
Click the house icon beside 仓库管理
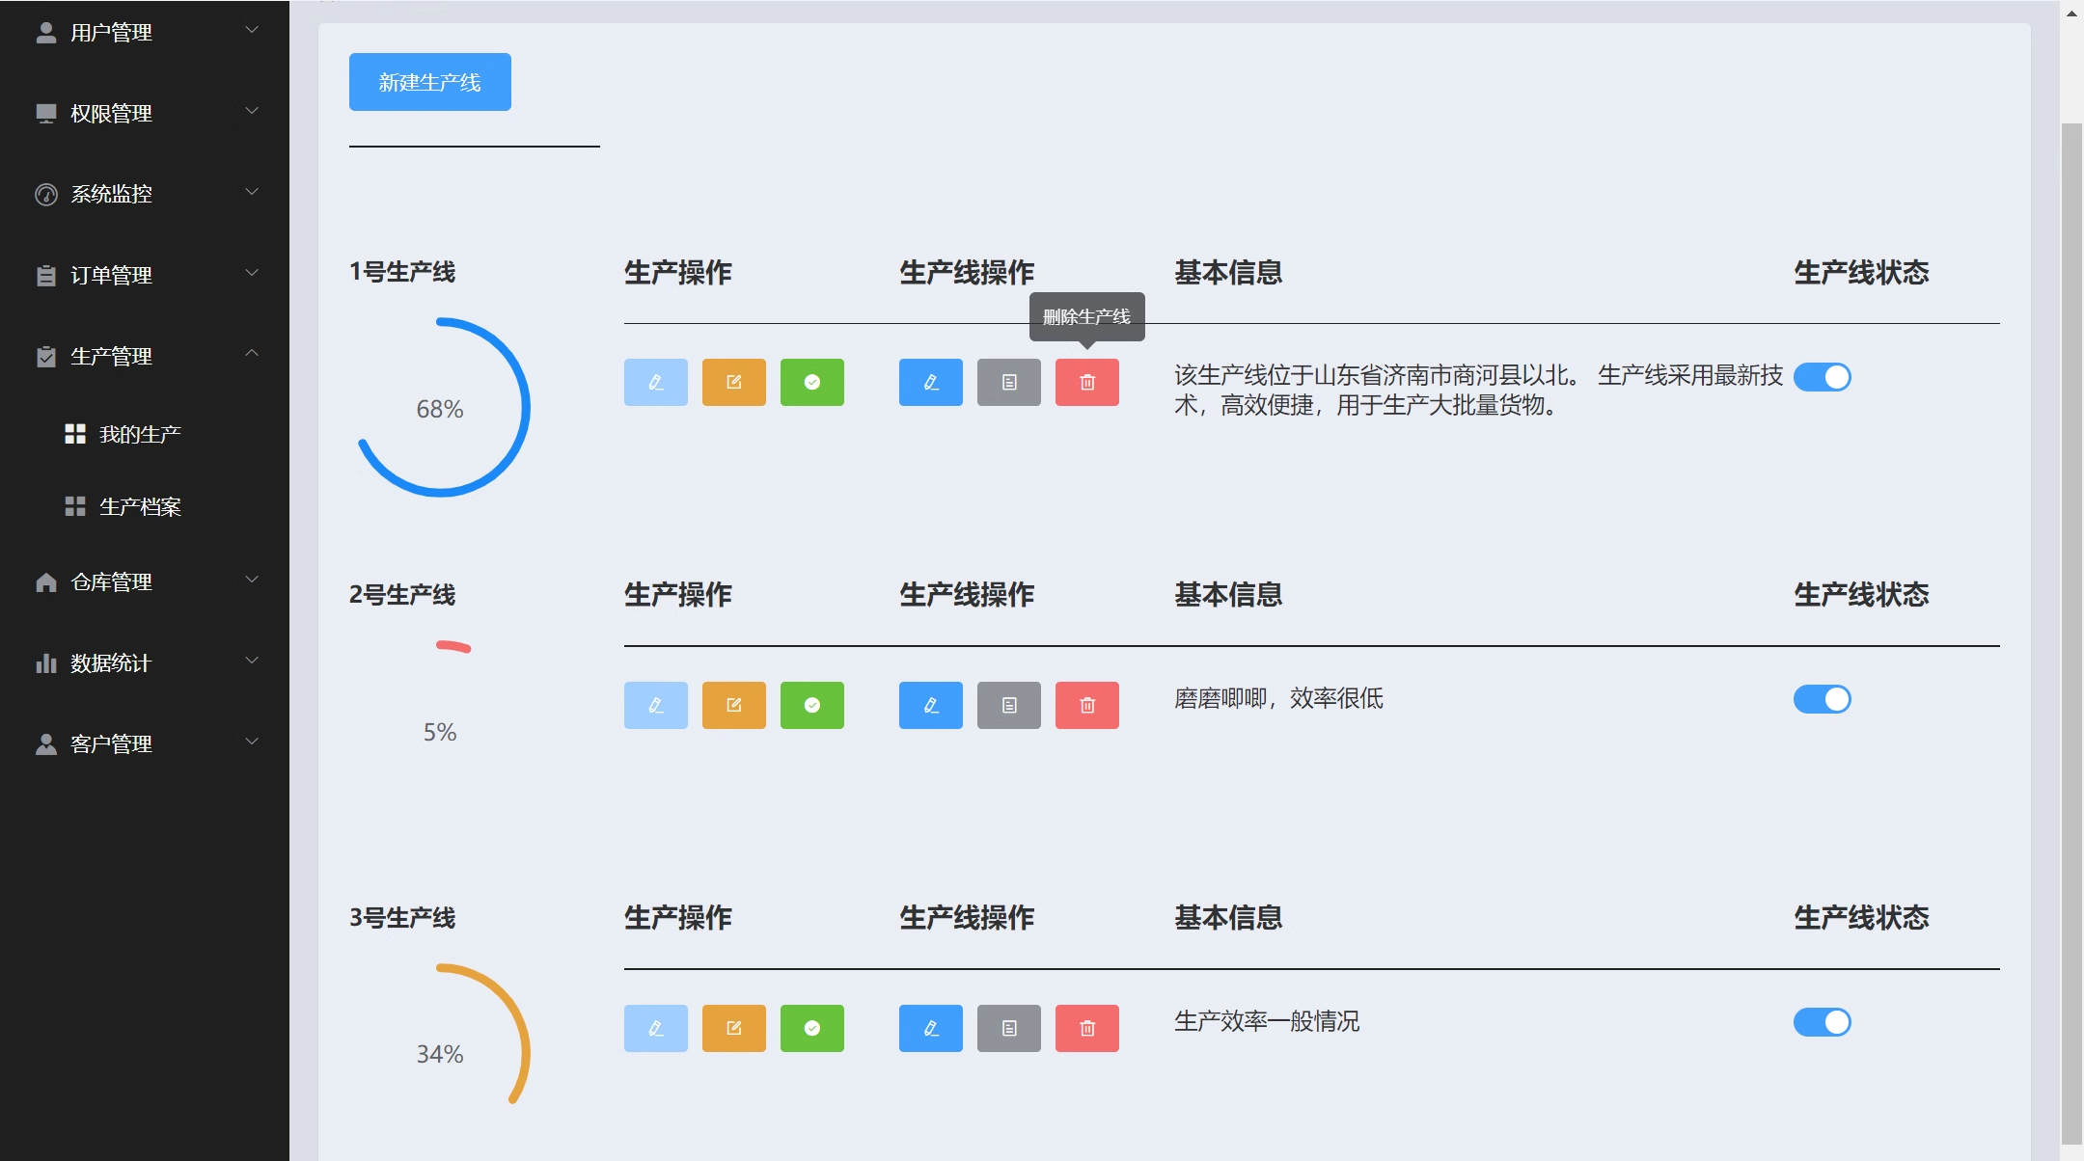click(45, 582)
